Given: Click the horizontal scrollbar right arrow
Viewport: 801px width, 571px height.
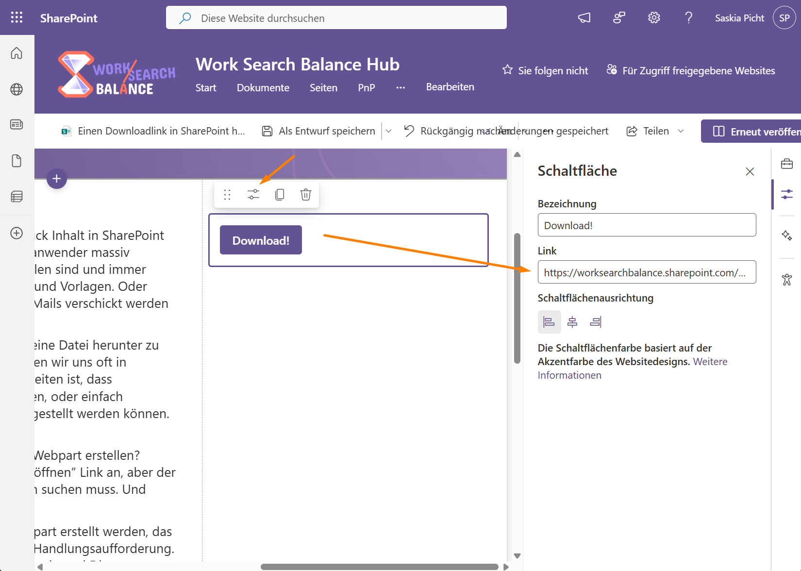Looking at the screenshot, I should tap(506, 567).
